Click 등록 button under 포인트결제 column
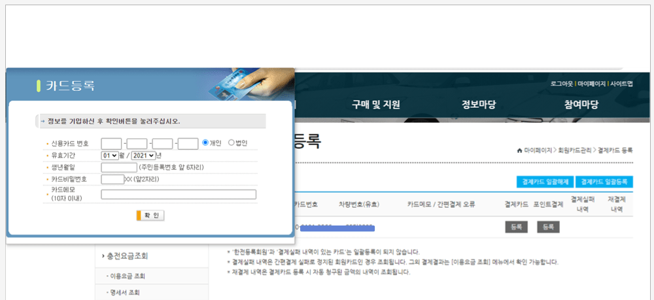Image resolution: width=654 pixels, height=300 pixels. tap(548, 227)
